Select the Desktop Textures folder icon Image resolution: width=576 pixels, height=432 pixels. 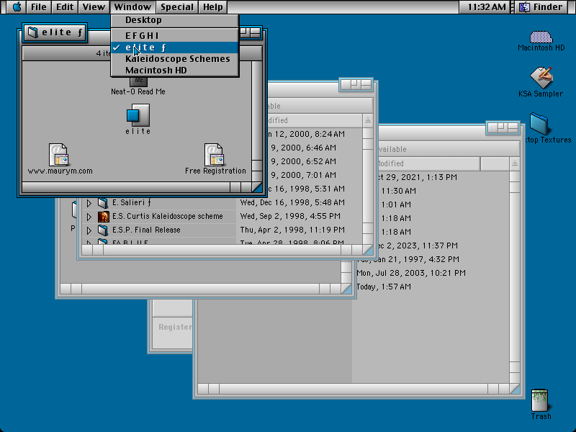click(539, 124)
